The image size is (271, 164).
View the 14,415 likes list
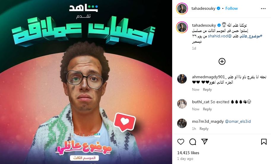pyautogui.click(x=188, y=153)
